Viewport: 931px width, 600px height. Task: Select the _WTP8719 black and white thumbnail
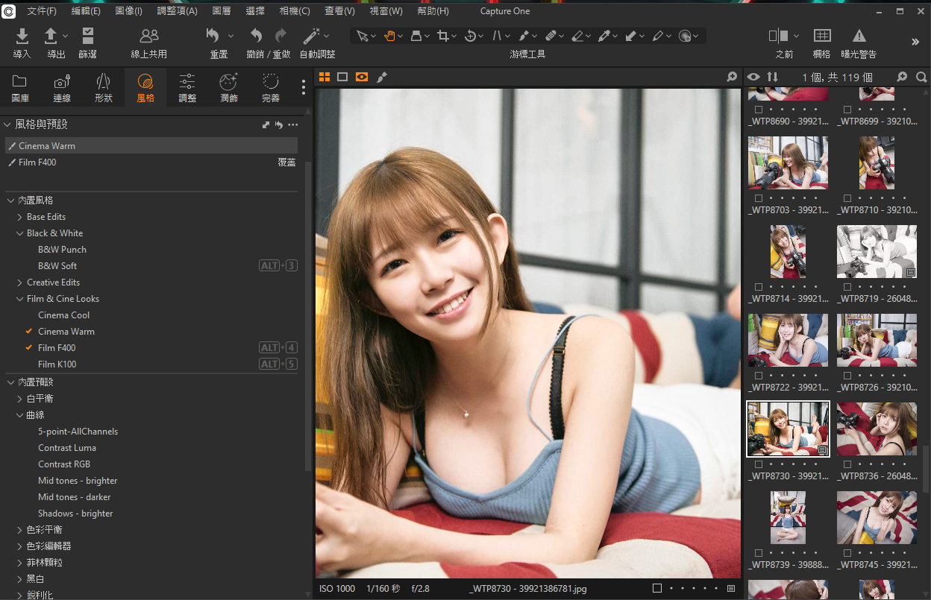pos(877,251)
